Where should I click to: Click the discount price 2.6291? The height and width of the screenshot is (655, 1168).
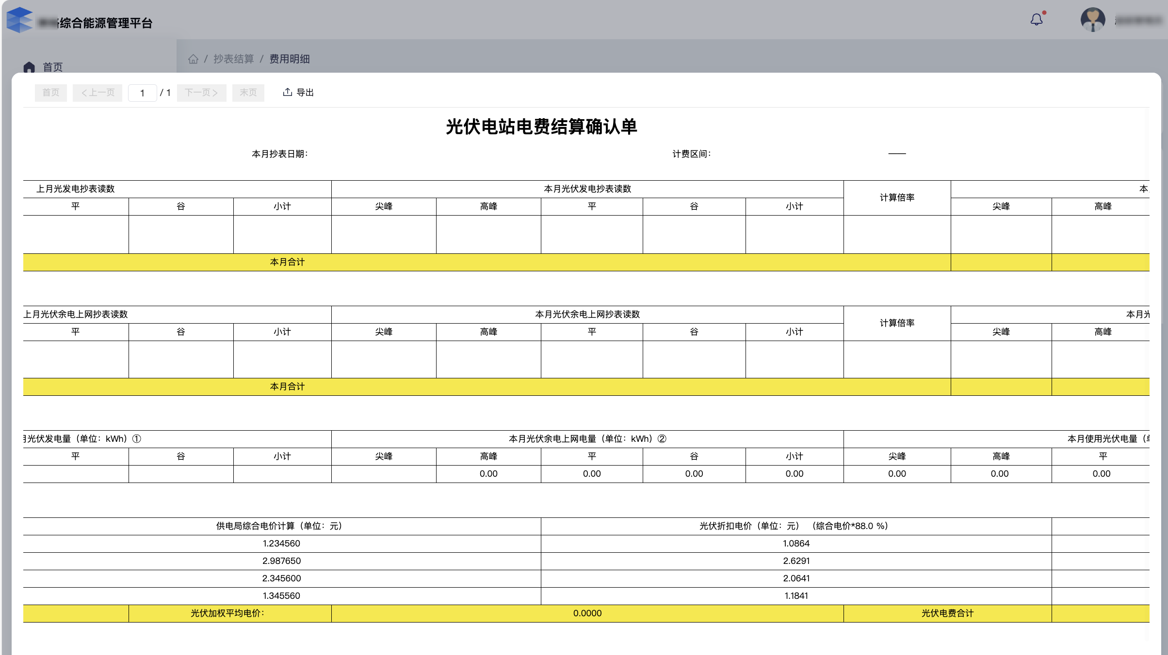click(796, 561)
